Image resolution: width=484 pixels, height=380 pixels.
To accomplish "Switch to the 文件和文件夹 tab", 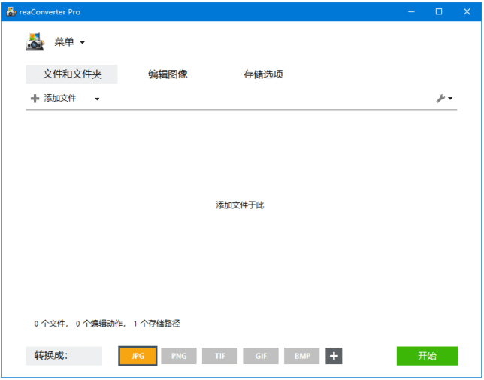I will 71,74.
